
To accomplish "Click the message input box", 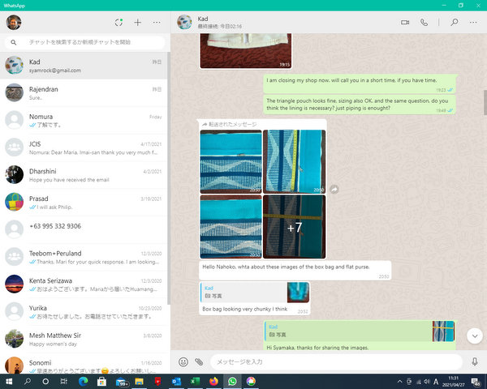I will click(x=336, y=361).
